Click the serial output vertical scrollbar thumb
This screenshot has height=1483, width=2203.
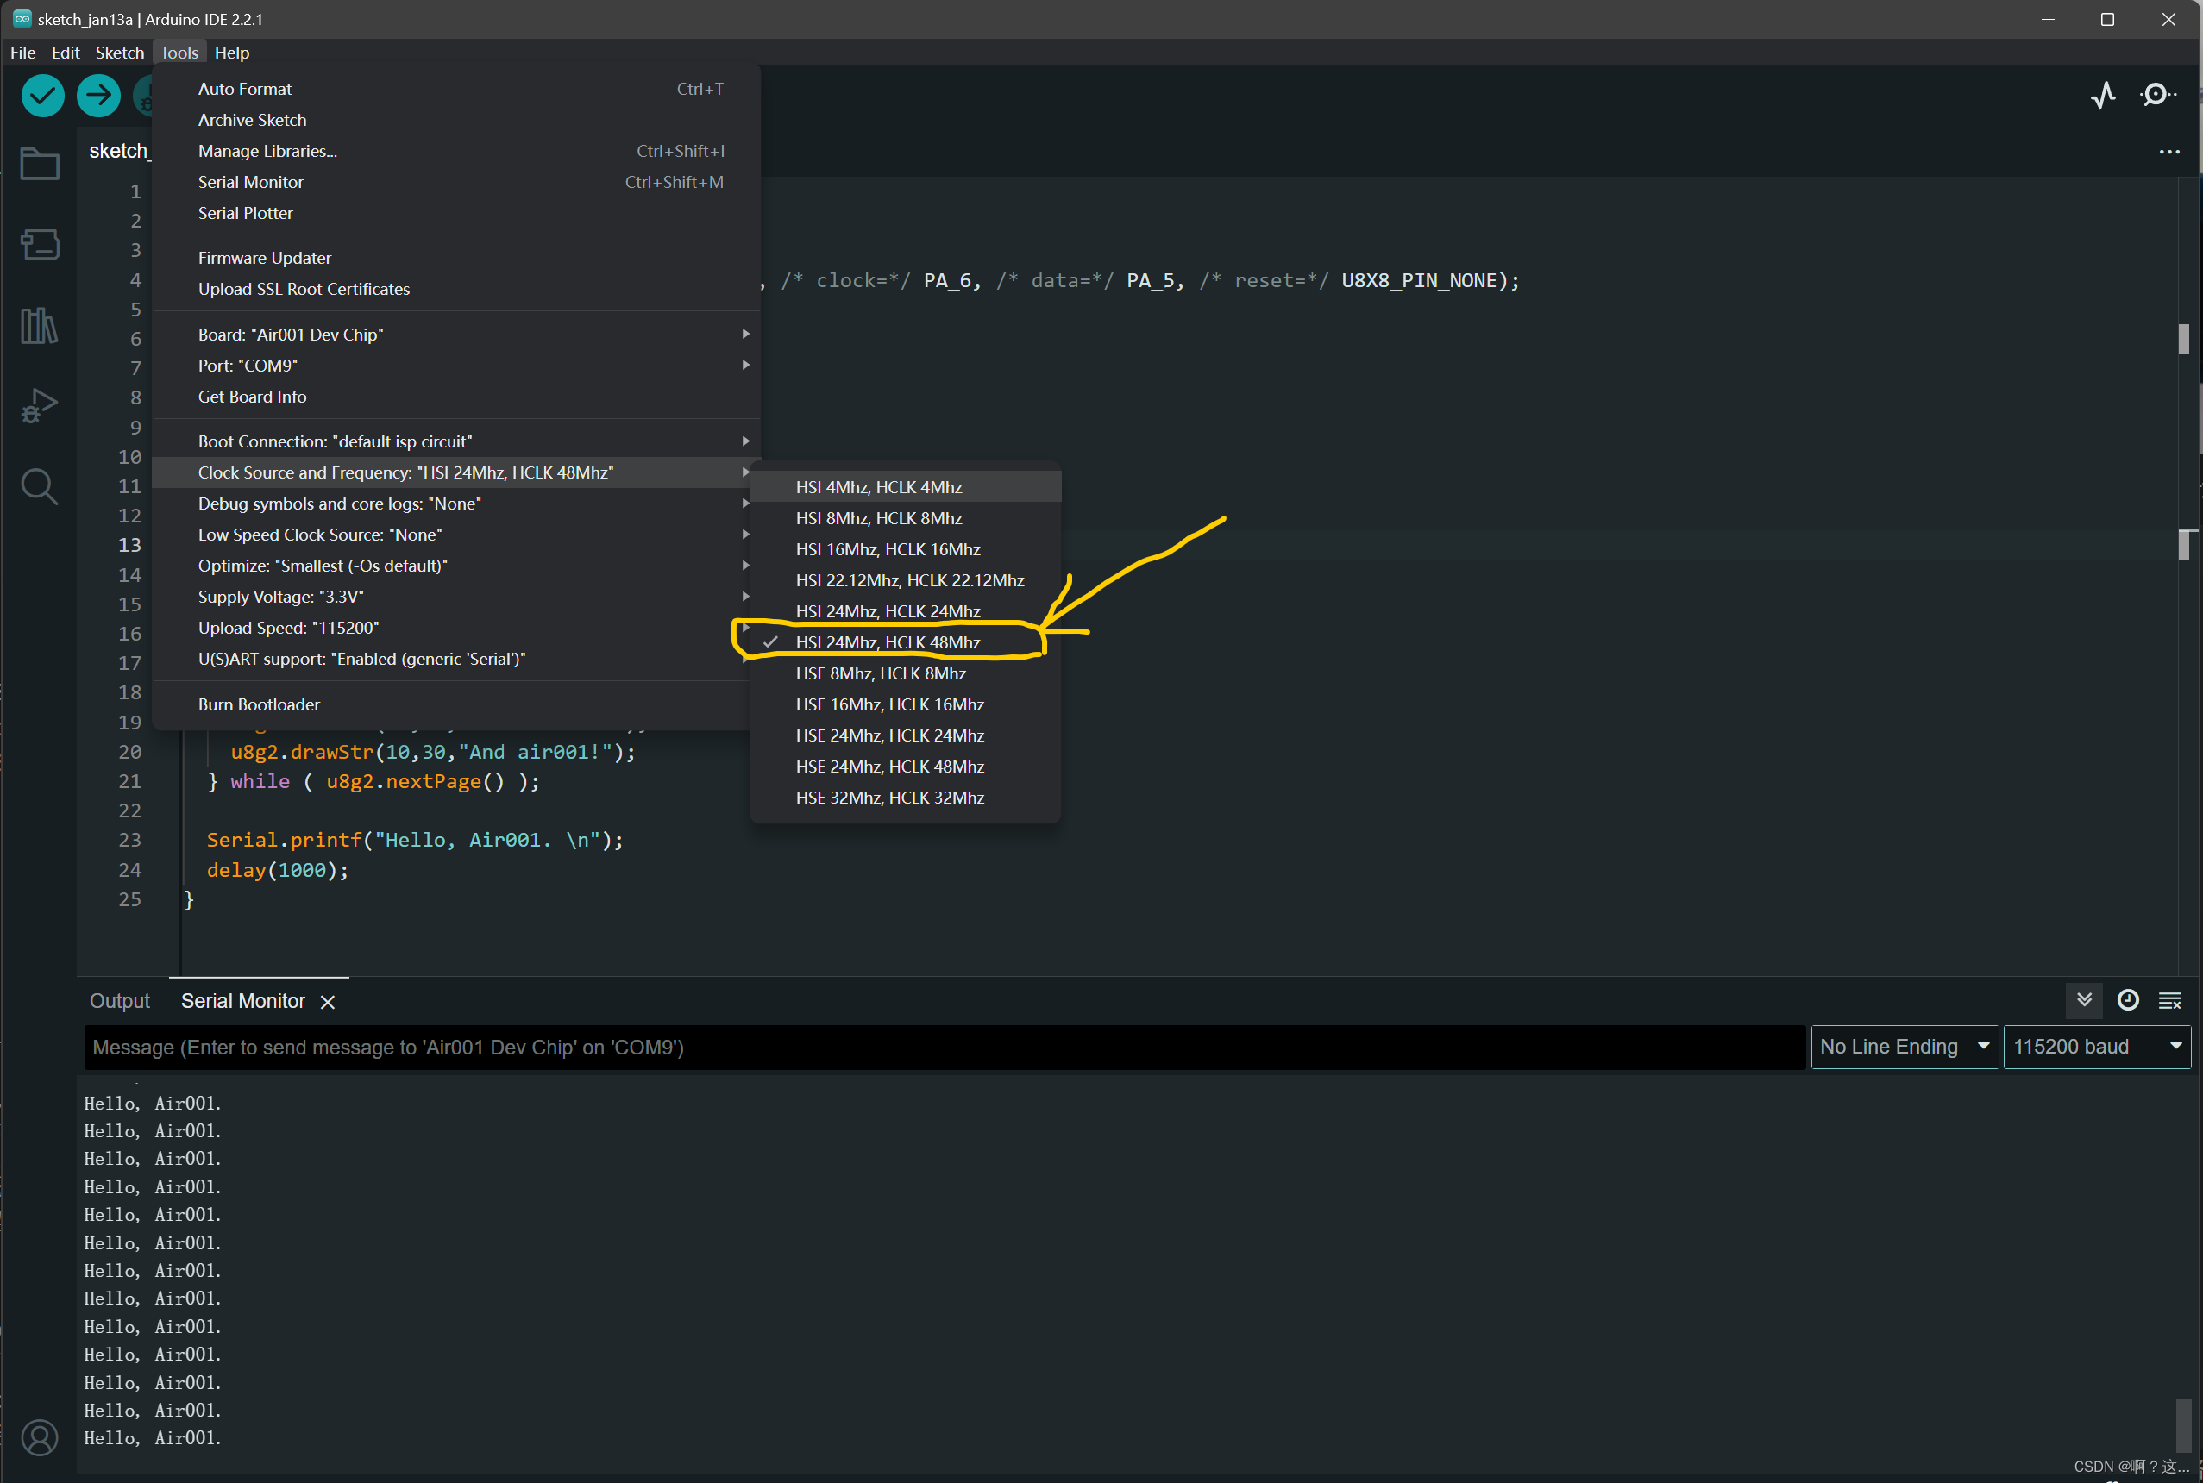pos(2183,1425)
